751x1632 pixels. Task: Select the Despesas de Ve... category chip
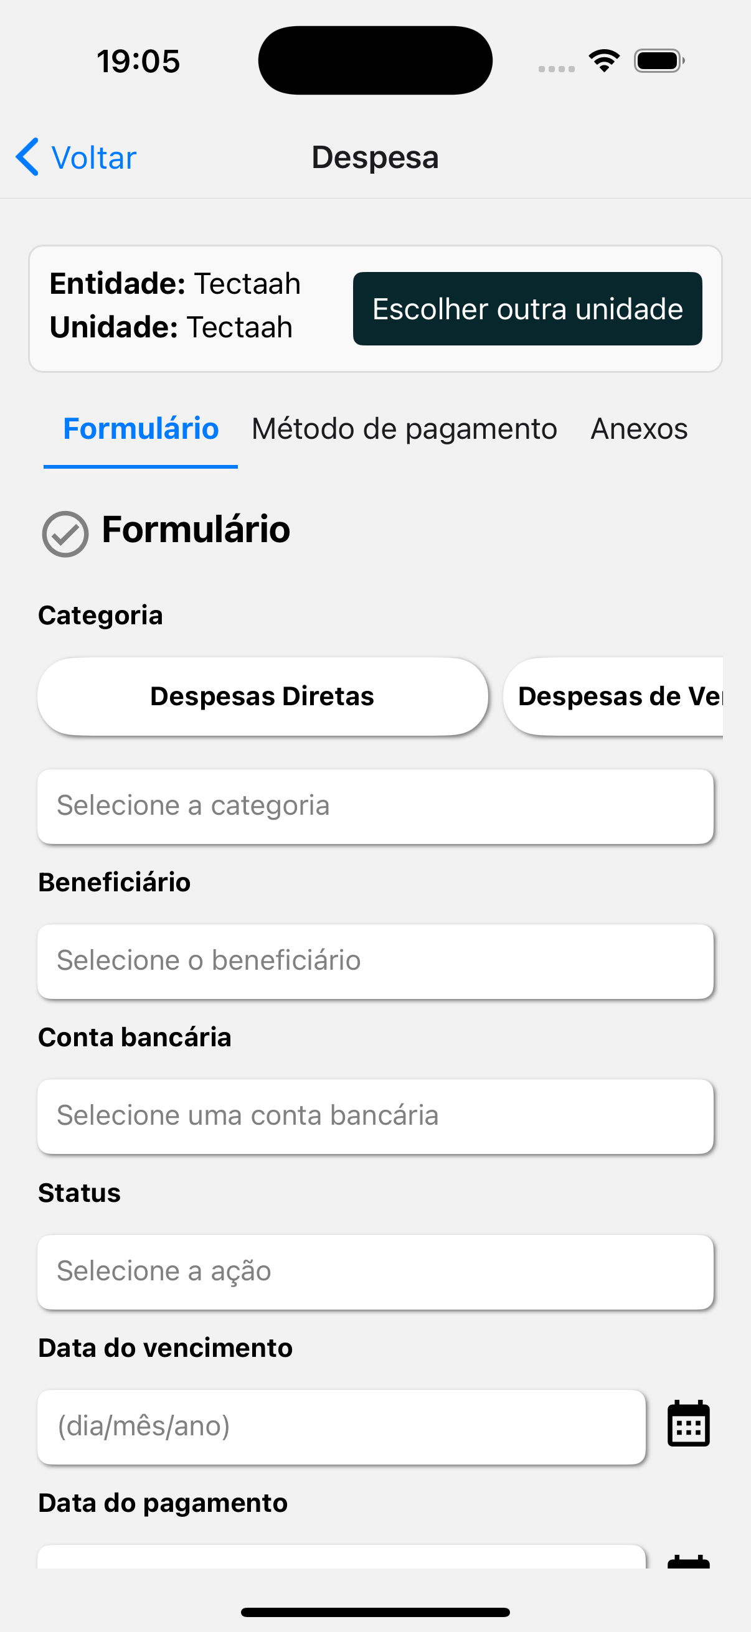613,696
